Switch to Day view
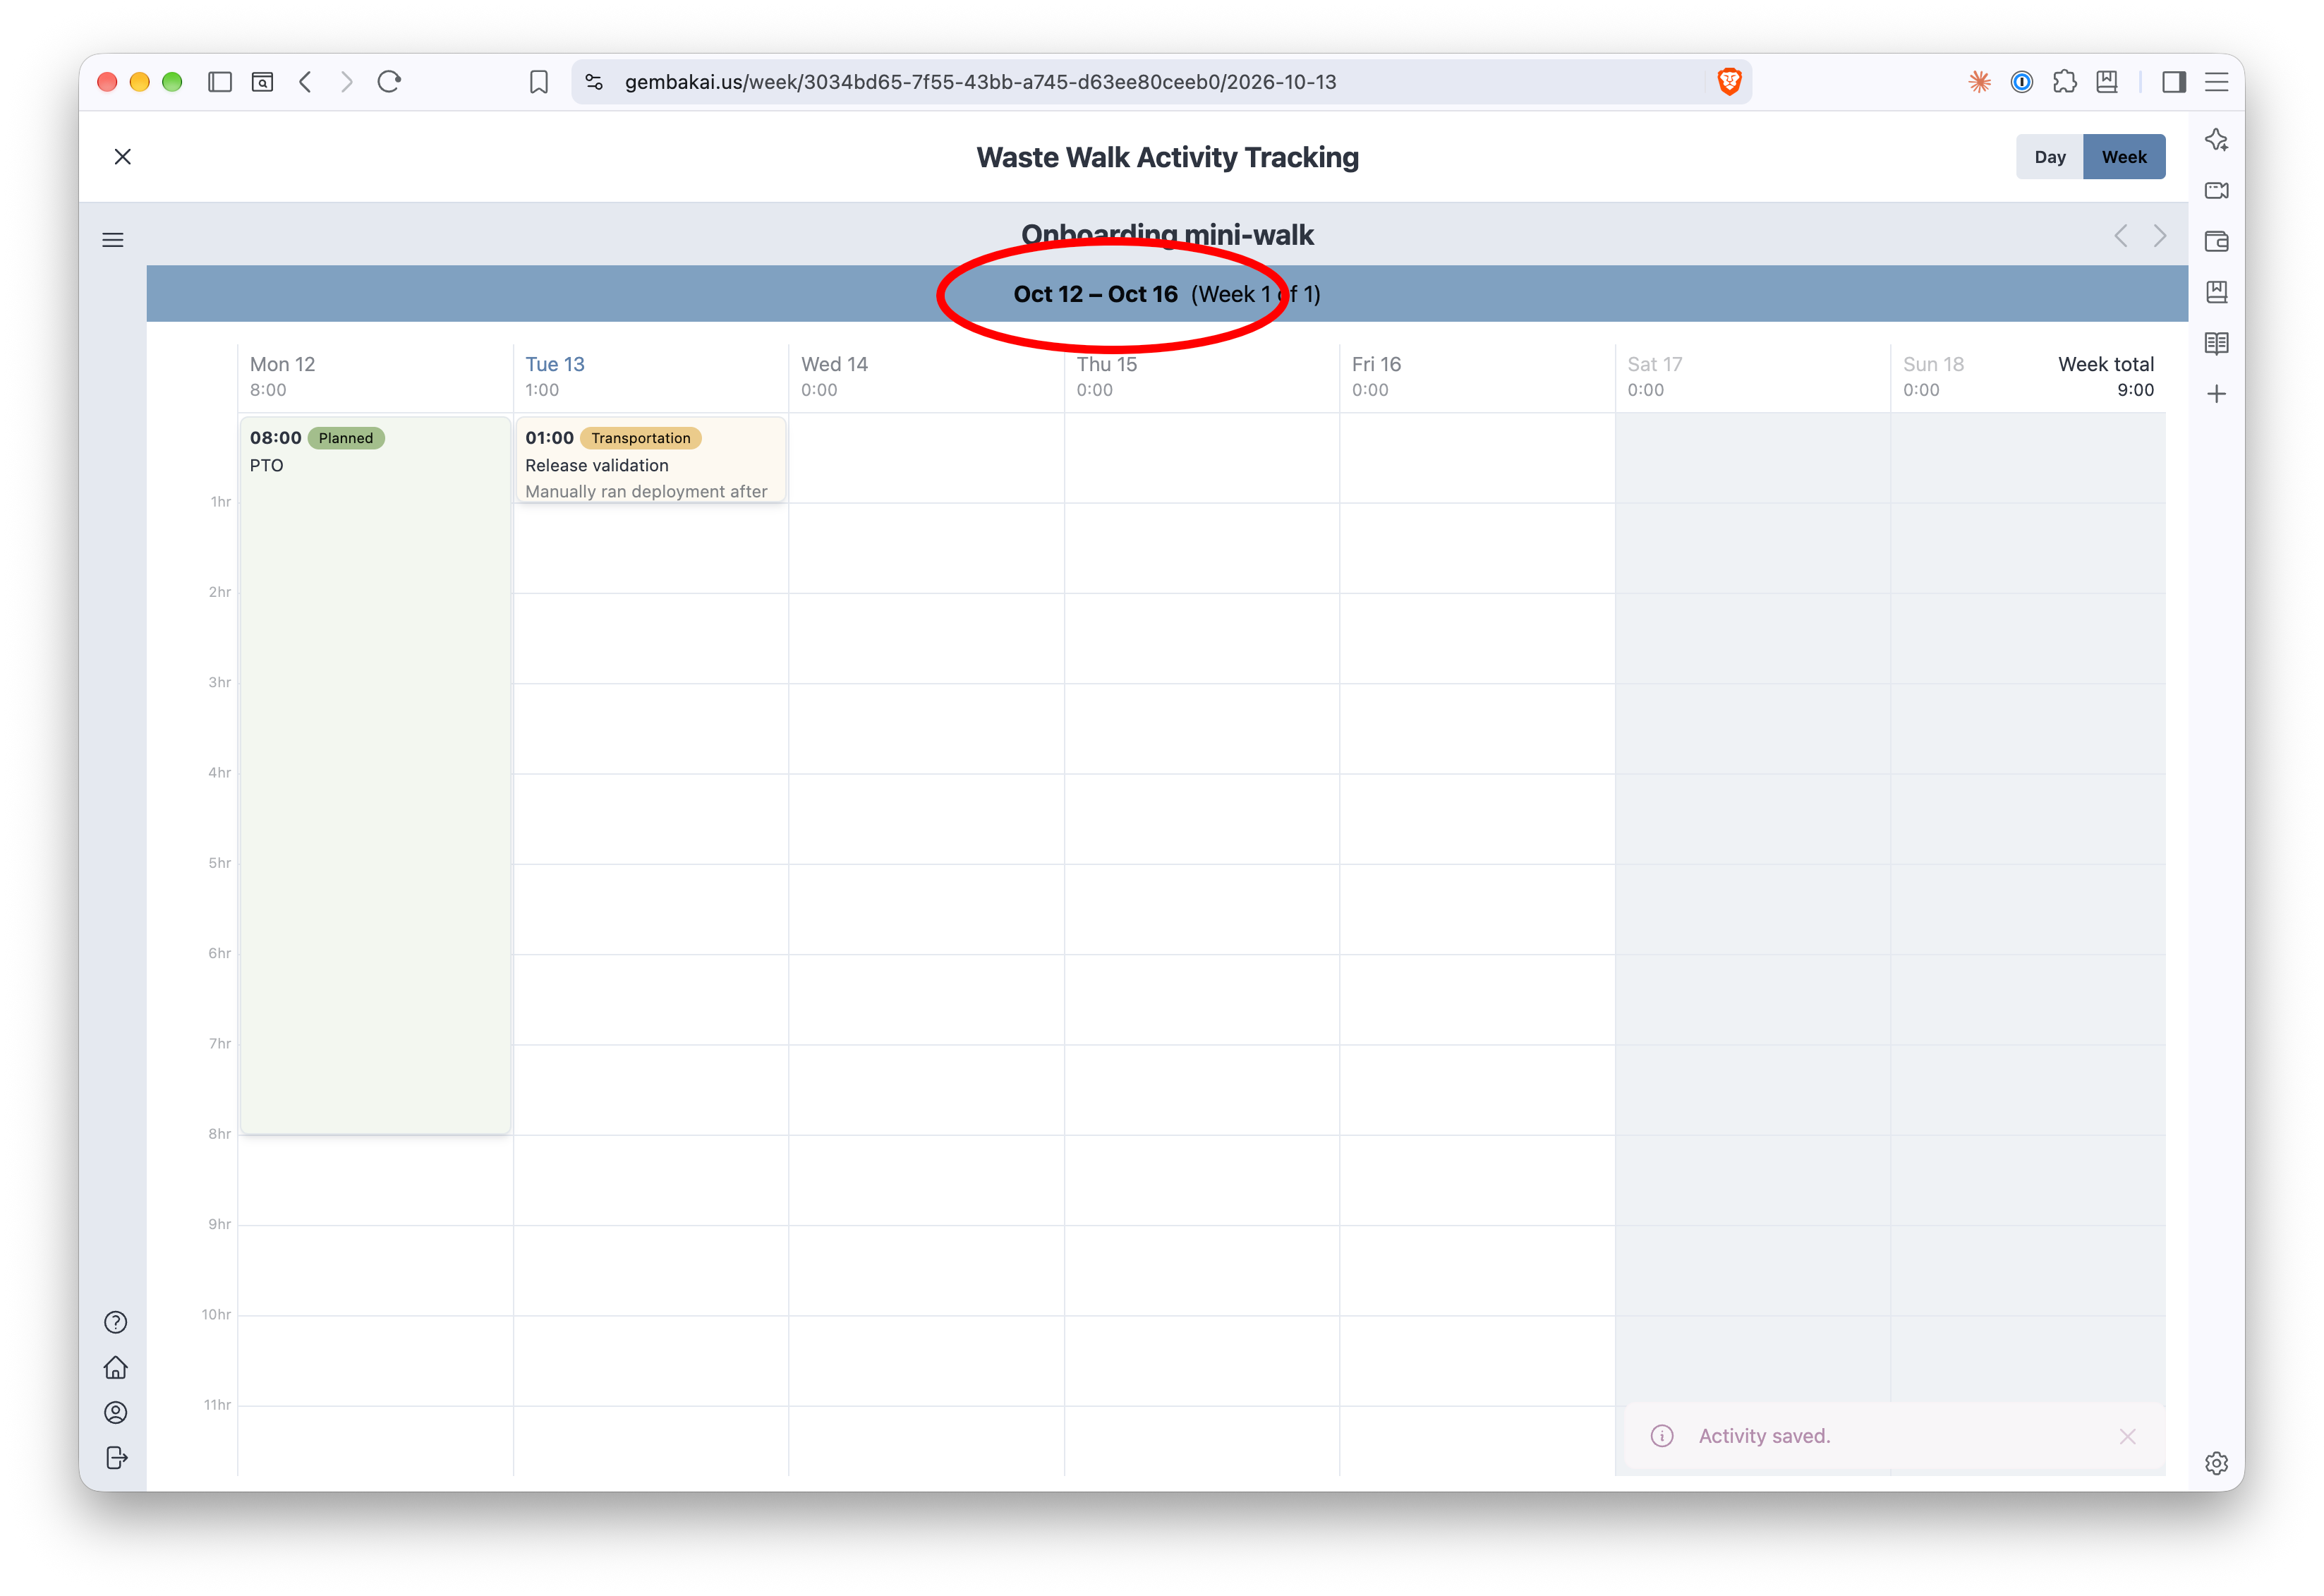2324x1596 pixels. tap(2049, 157)
